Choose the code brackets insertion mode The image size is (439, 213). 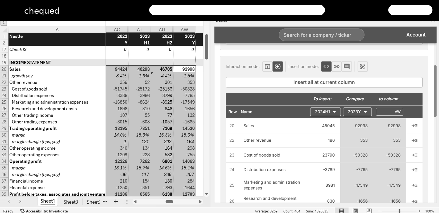coord(326,67)
